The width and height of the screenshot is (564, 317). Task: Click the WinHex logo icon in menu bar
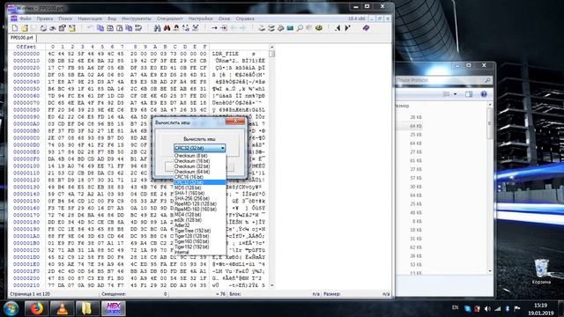[14, 18]
